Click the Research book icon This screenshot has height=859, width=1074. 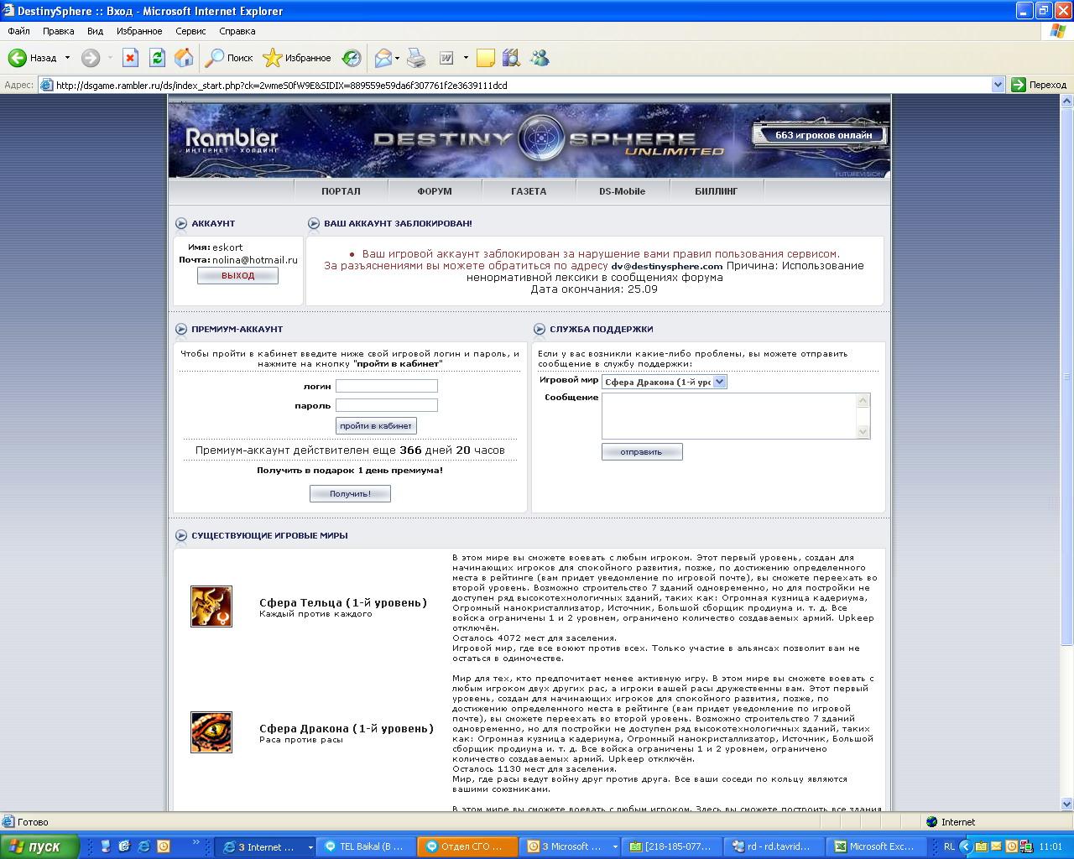pyautogui.click(x=511, y=58)
